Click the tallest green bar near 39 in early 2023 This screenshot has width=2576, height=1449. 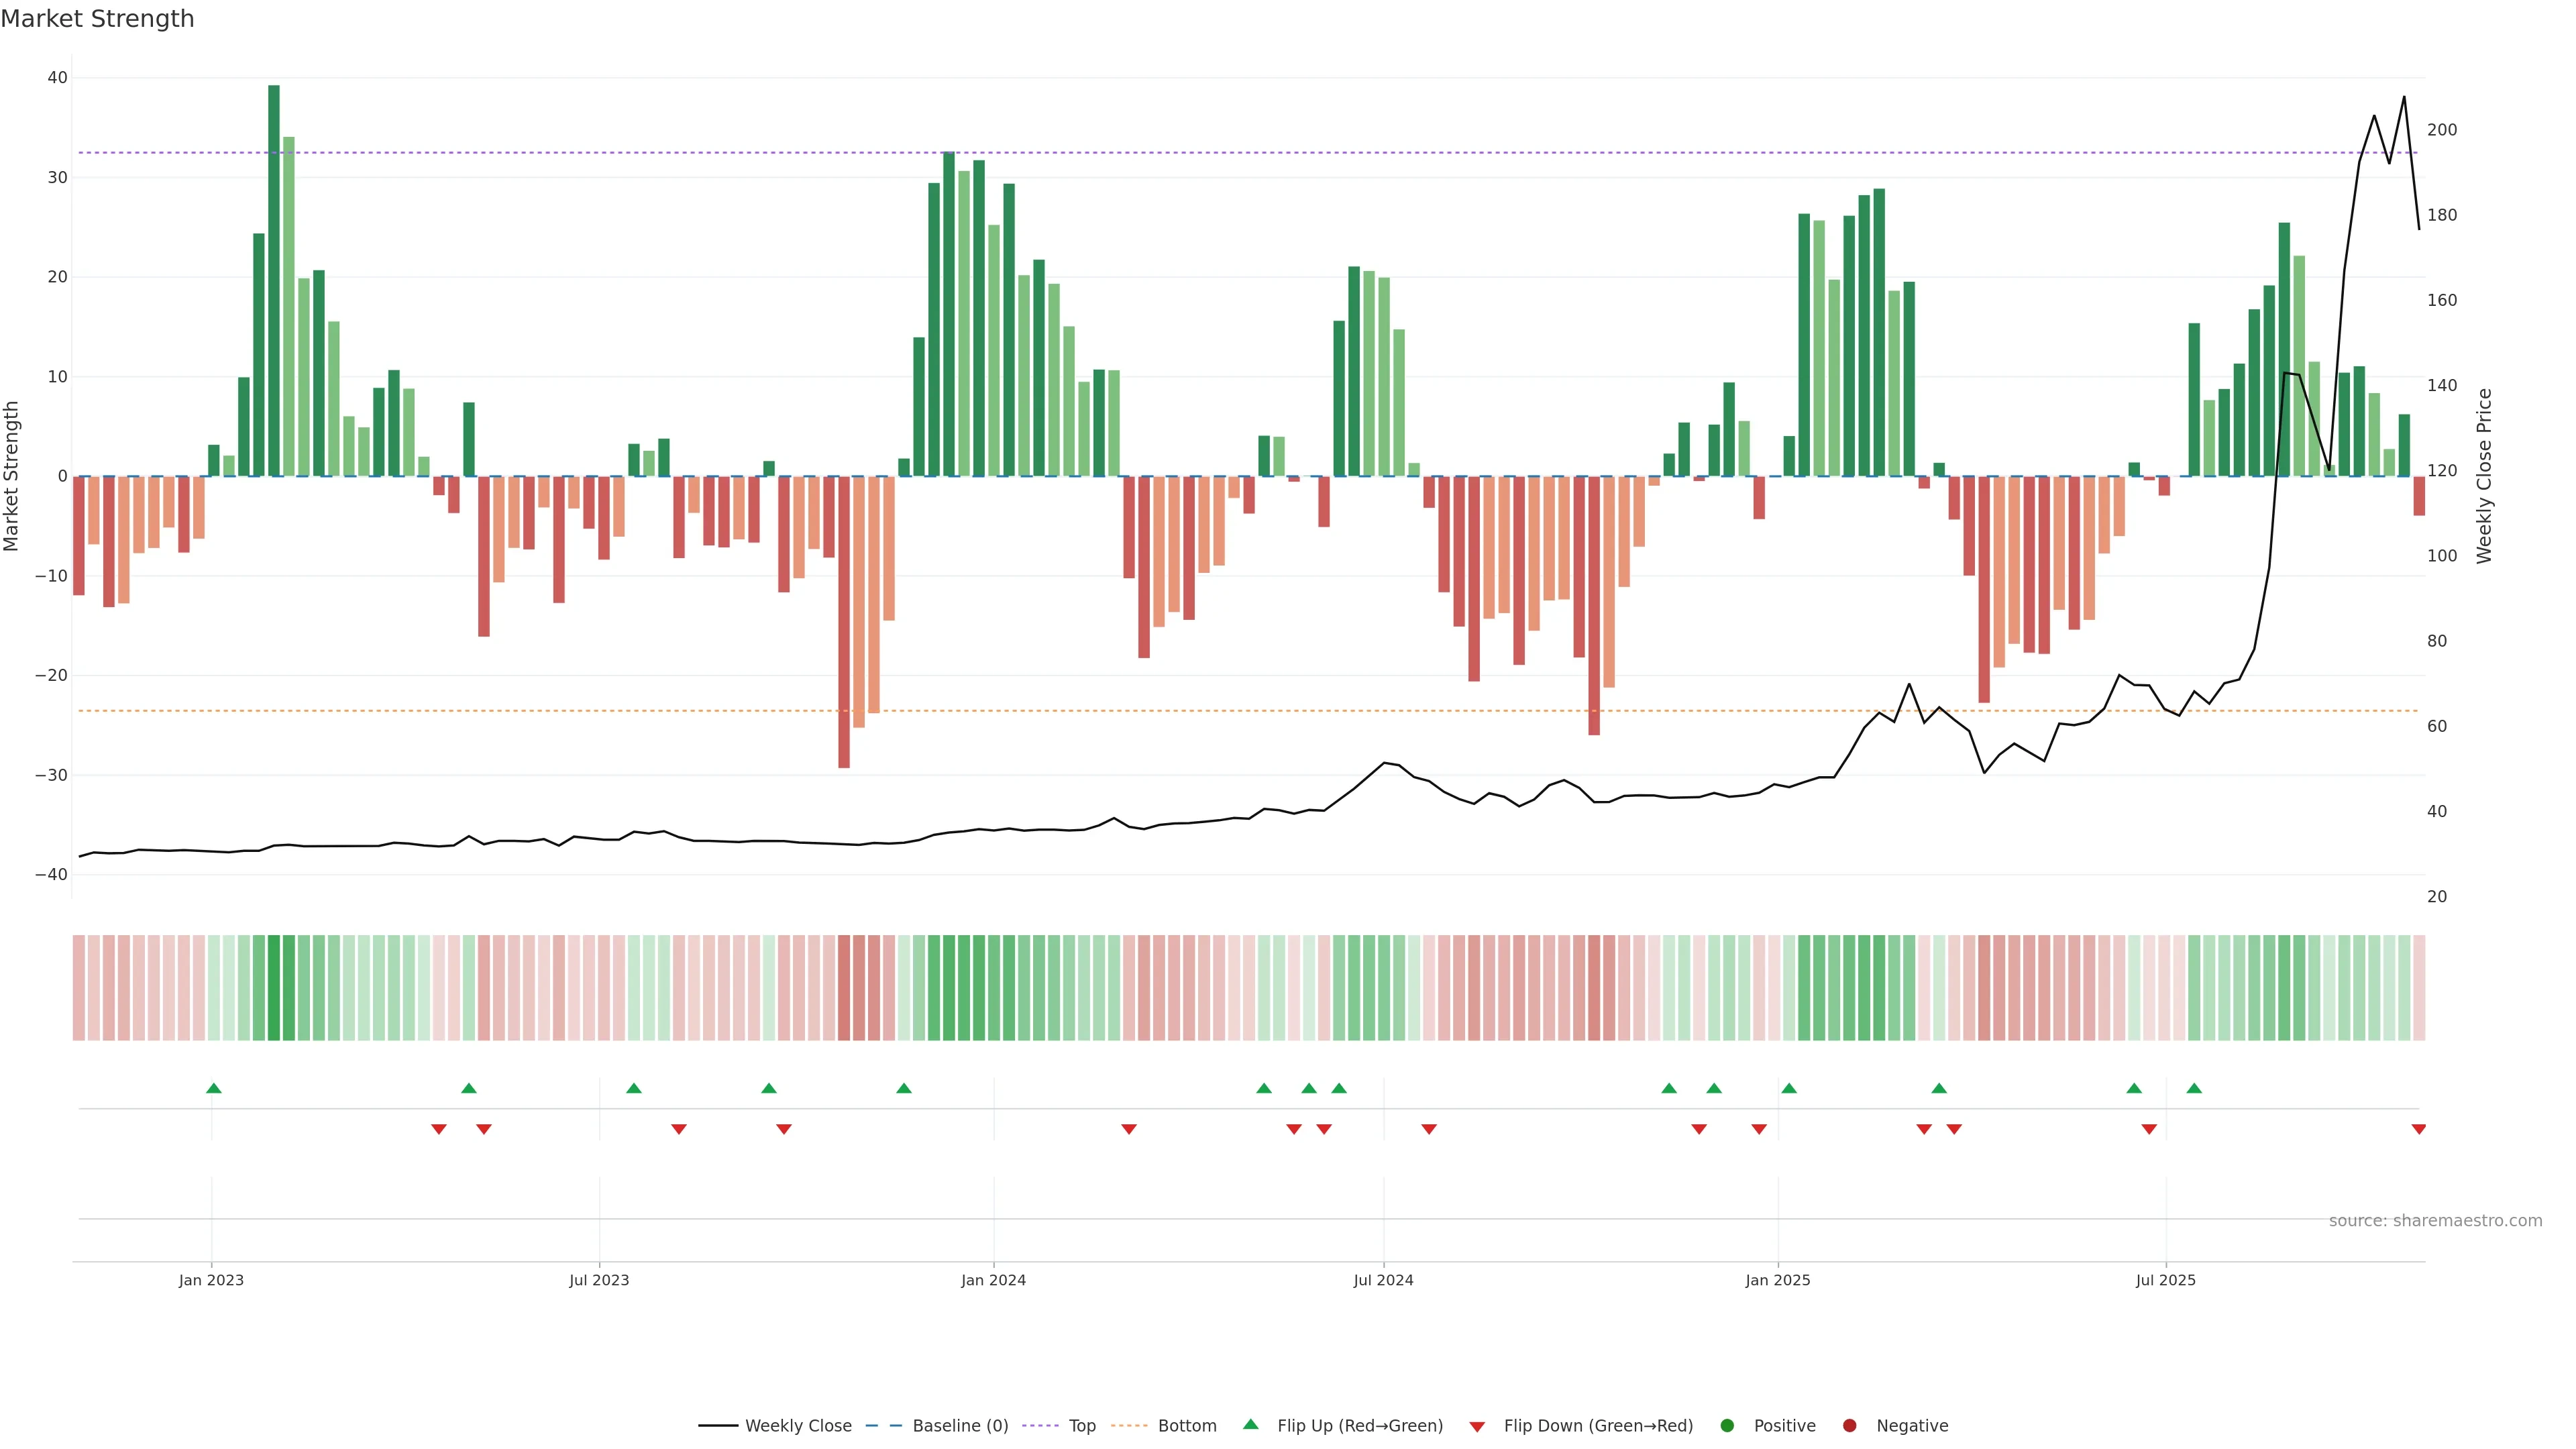tap(274, 280)
